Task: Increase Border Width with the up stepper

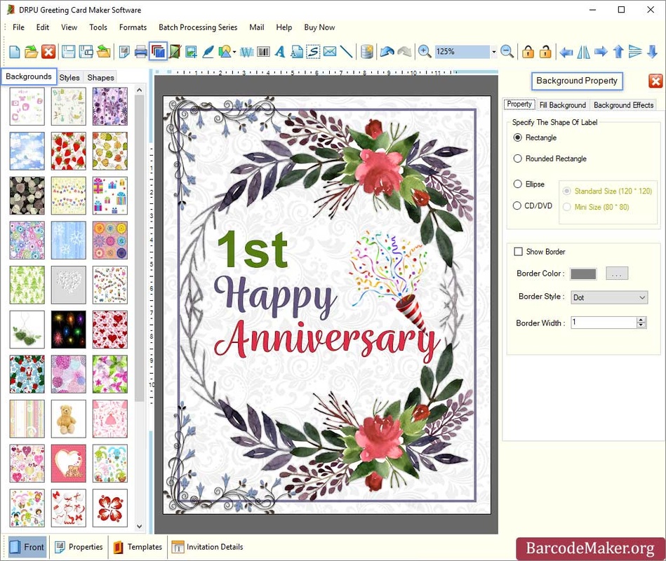Action: [x=641, y=320]
